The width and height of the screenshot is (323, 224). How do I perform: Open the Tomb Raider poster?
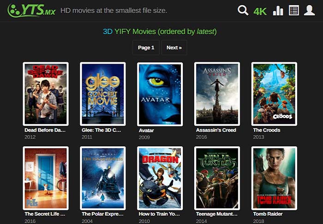(274, 178)
